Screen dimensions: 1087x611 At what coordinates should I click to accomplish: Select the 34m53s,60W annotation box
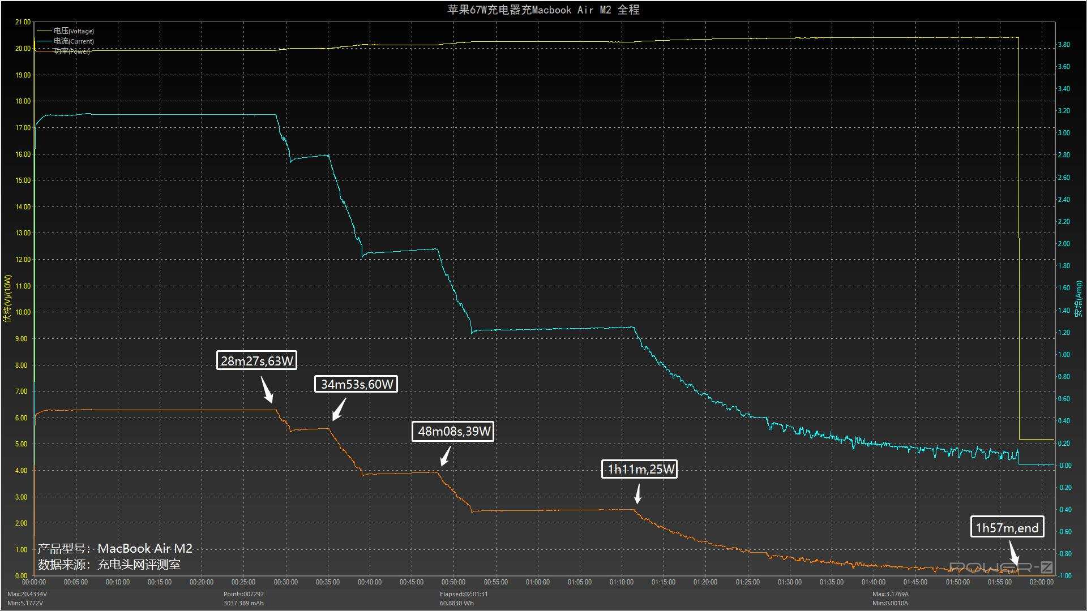pos(356,384)
